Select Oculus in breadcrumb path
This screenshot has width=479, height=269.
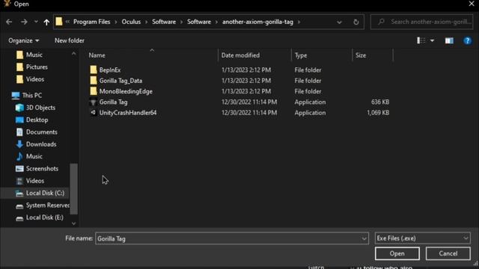click(x=131, y=22)
